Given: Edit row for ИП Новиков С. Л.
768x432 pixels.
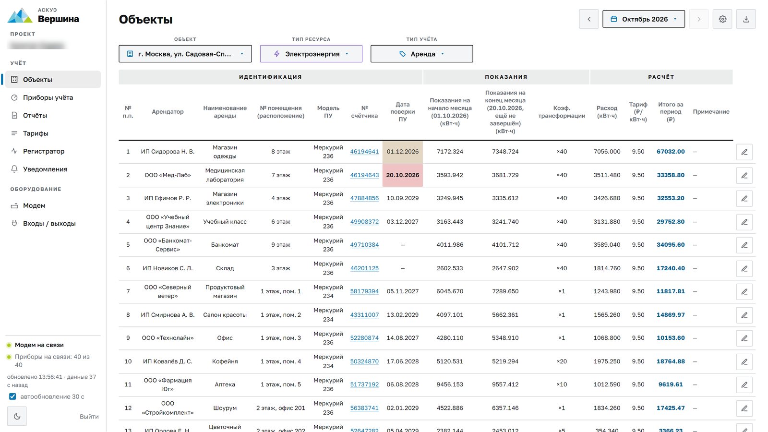Looking at the screenshot, I should click(744, 268).
